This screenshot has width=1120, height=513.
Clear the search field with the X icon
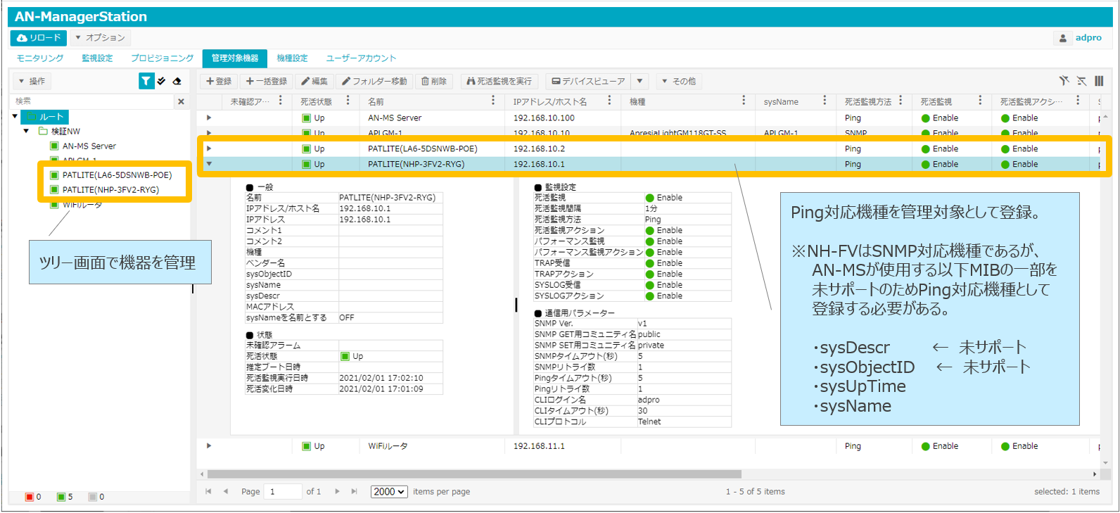(x=181, y=101)
